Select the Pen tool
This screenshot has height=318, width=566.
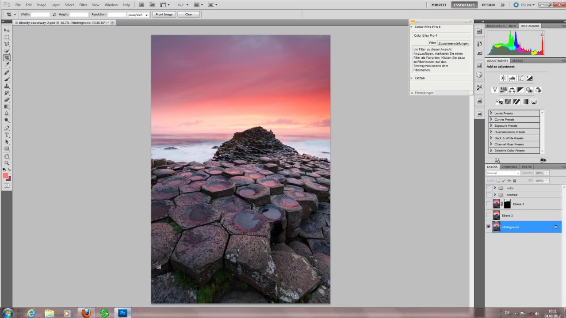7,128
